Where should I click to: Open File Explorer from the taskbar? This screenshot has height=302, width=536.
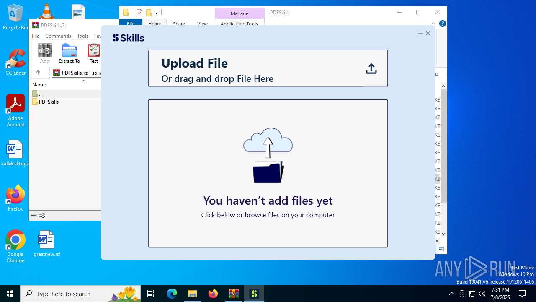(192, 294)
